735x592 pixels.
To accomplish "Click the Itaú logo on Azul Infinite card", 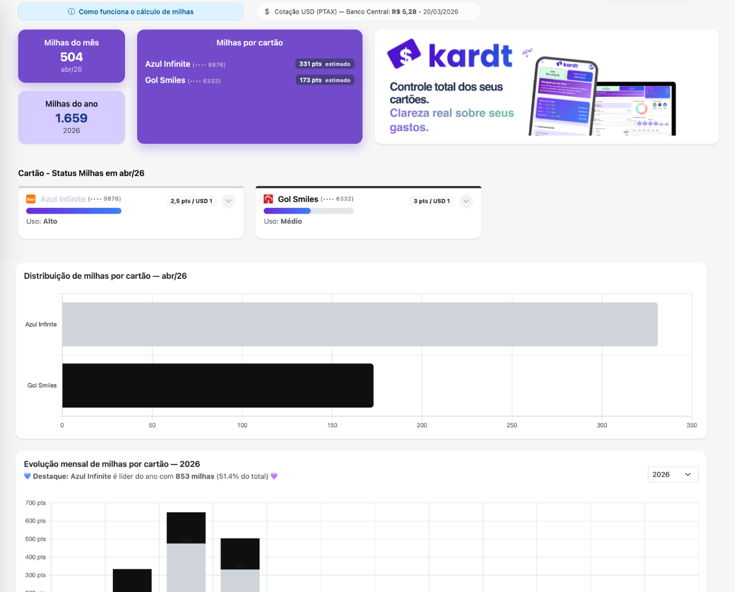I will 31,199.
